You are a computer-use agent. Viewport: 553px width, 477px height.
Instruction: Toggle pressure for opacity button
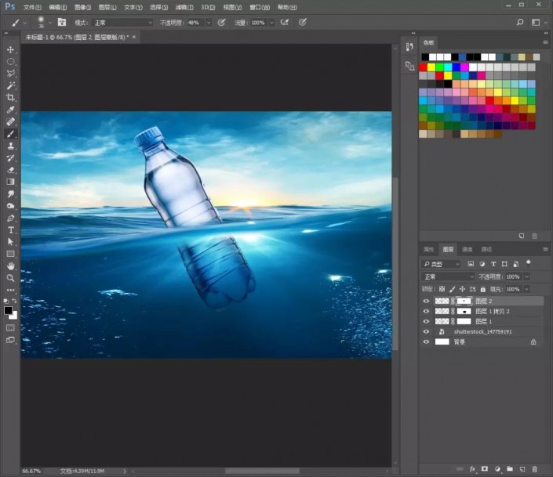pos(221,23)
